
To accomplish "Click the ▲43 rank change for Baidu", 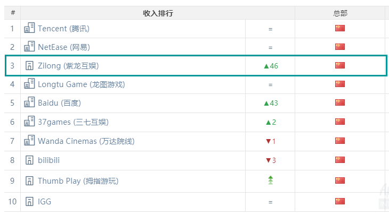I will (271, 103).
